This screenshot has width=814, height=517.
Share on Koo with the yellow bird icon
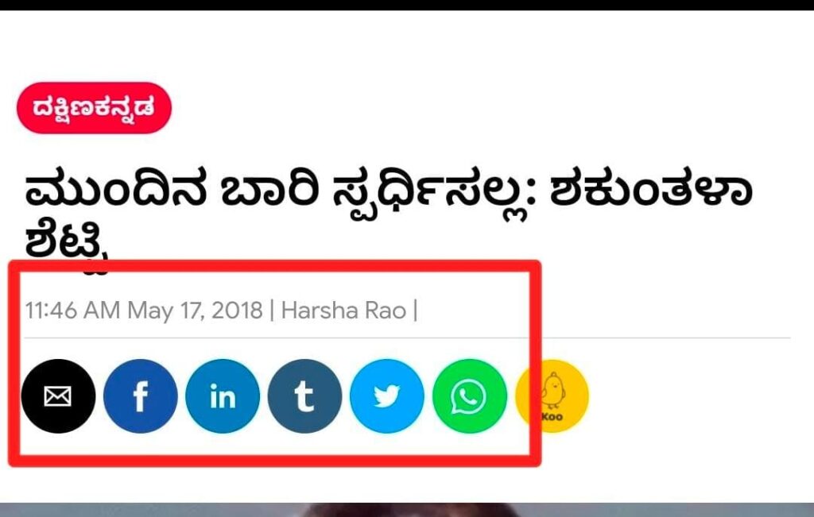point(552,396)
